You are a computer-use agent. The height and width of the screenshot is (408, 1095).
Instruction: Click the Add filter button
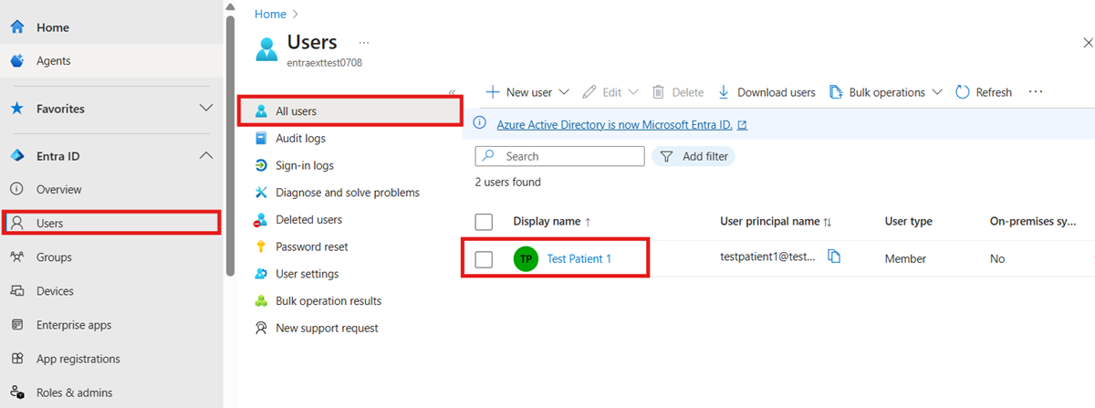coord(693,156)
